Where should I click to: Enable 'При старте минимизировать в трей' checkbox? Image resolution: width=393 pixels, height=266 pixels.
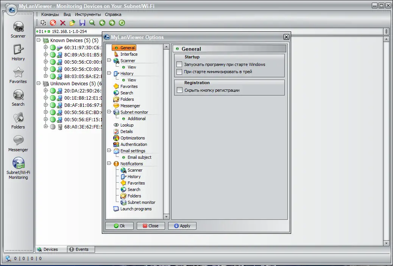point(179,72)
